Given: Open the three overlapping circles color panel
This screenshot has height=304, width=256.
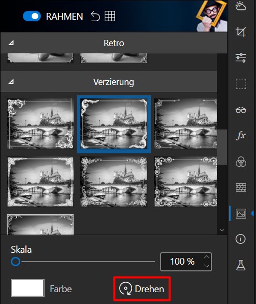Looking at the screenshot, I should [241, 162].
